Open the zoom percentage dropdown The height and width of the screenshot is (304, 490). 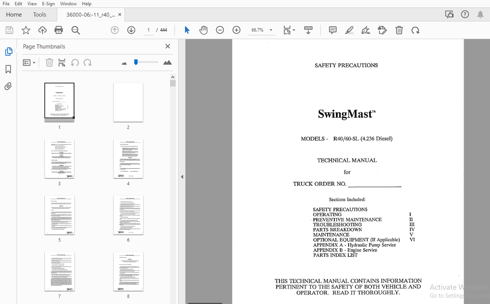pos(271,30)
